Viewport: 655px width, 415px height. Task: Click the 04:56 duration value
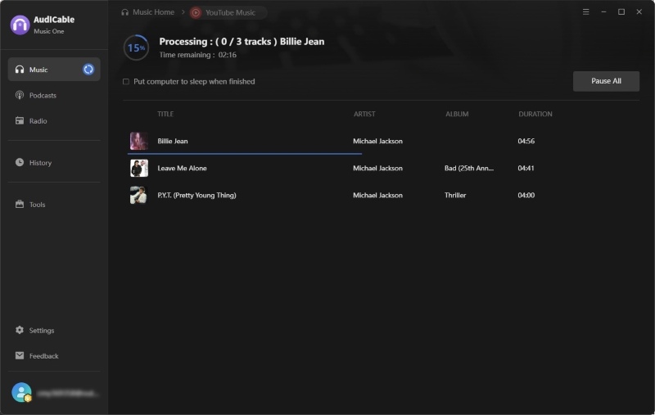point(526,141)
